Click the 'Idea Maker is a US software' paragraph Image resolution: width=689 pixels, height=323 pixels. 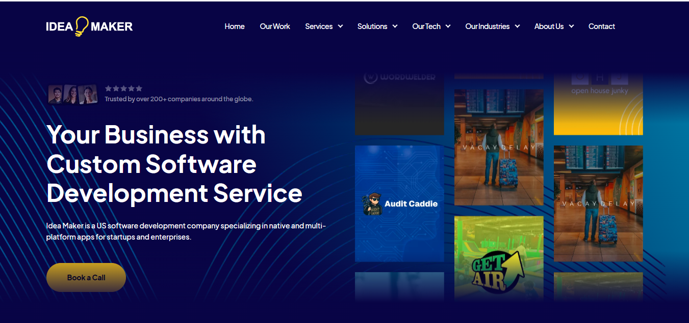(186, 231)
